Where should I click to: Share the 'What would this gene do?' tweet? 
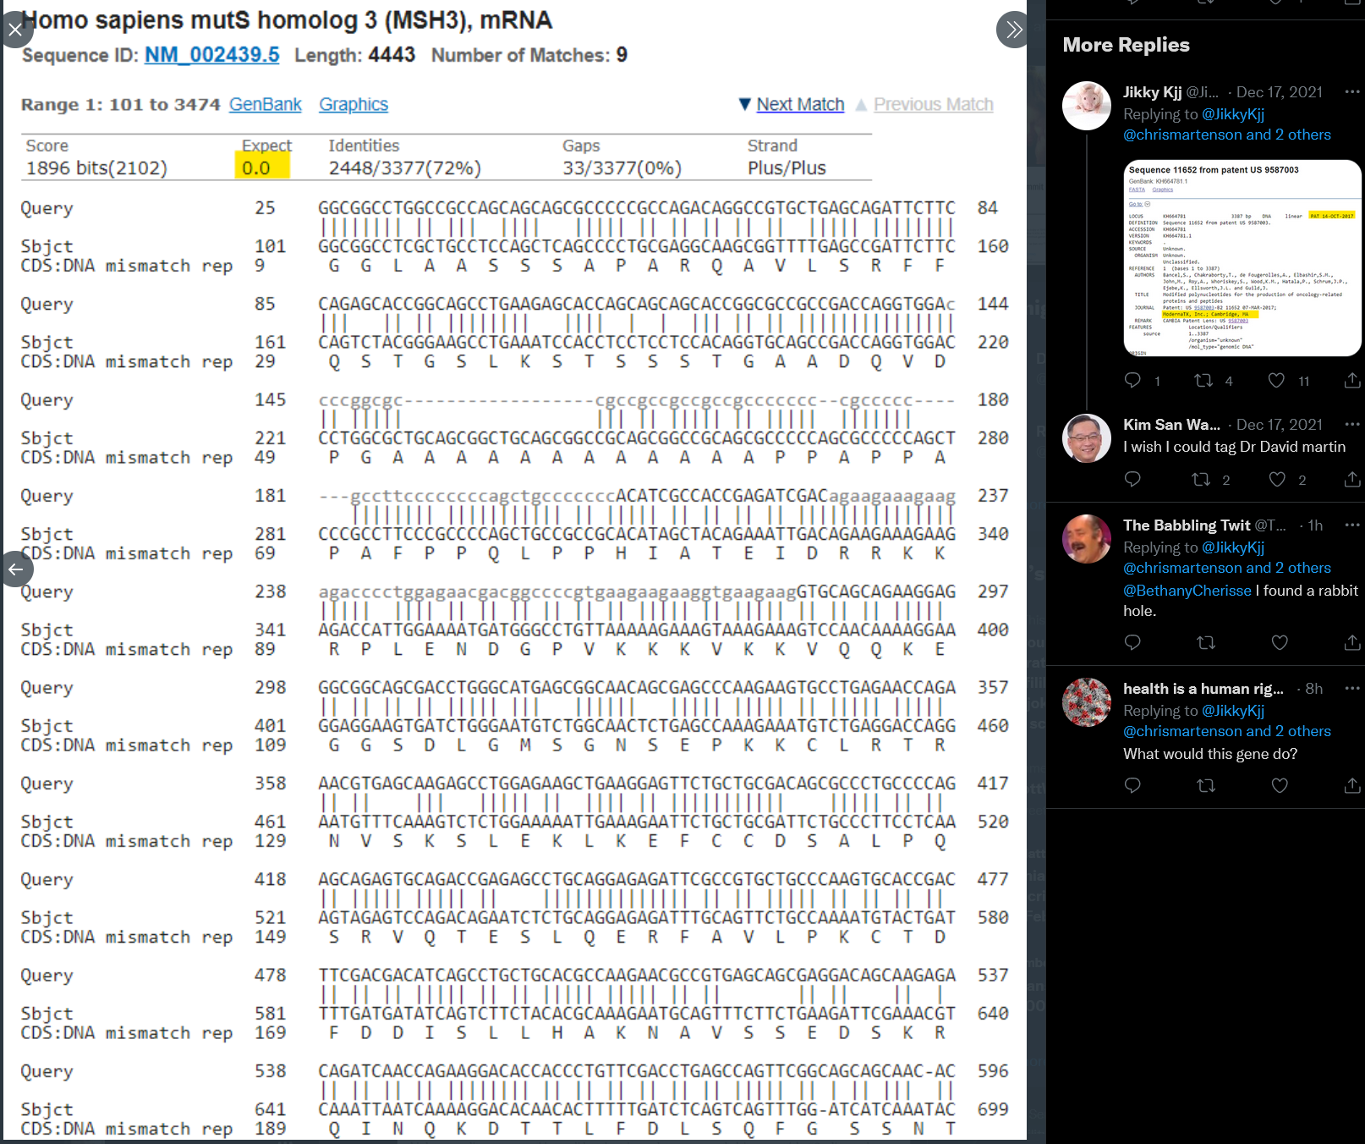tap(1352, 786)
